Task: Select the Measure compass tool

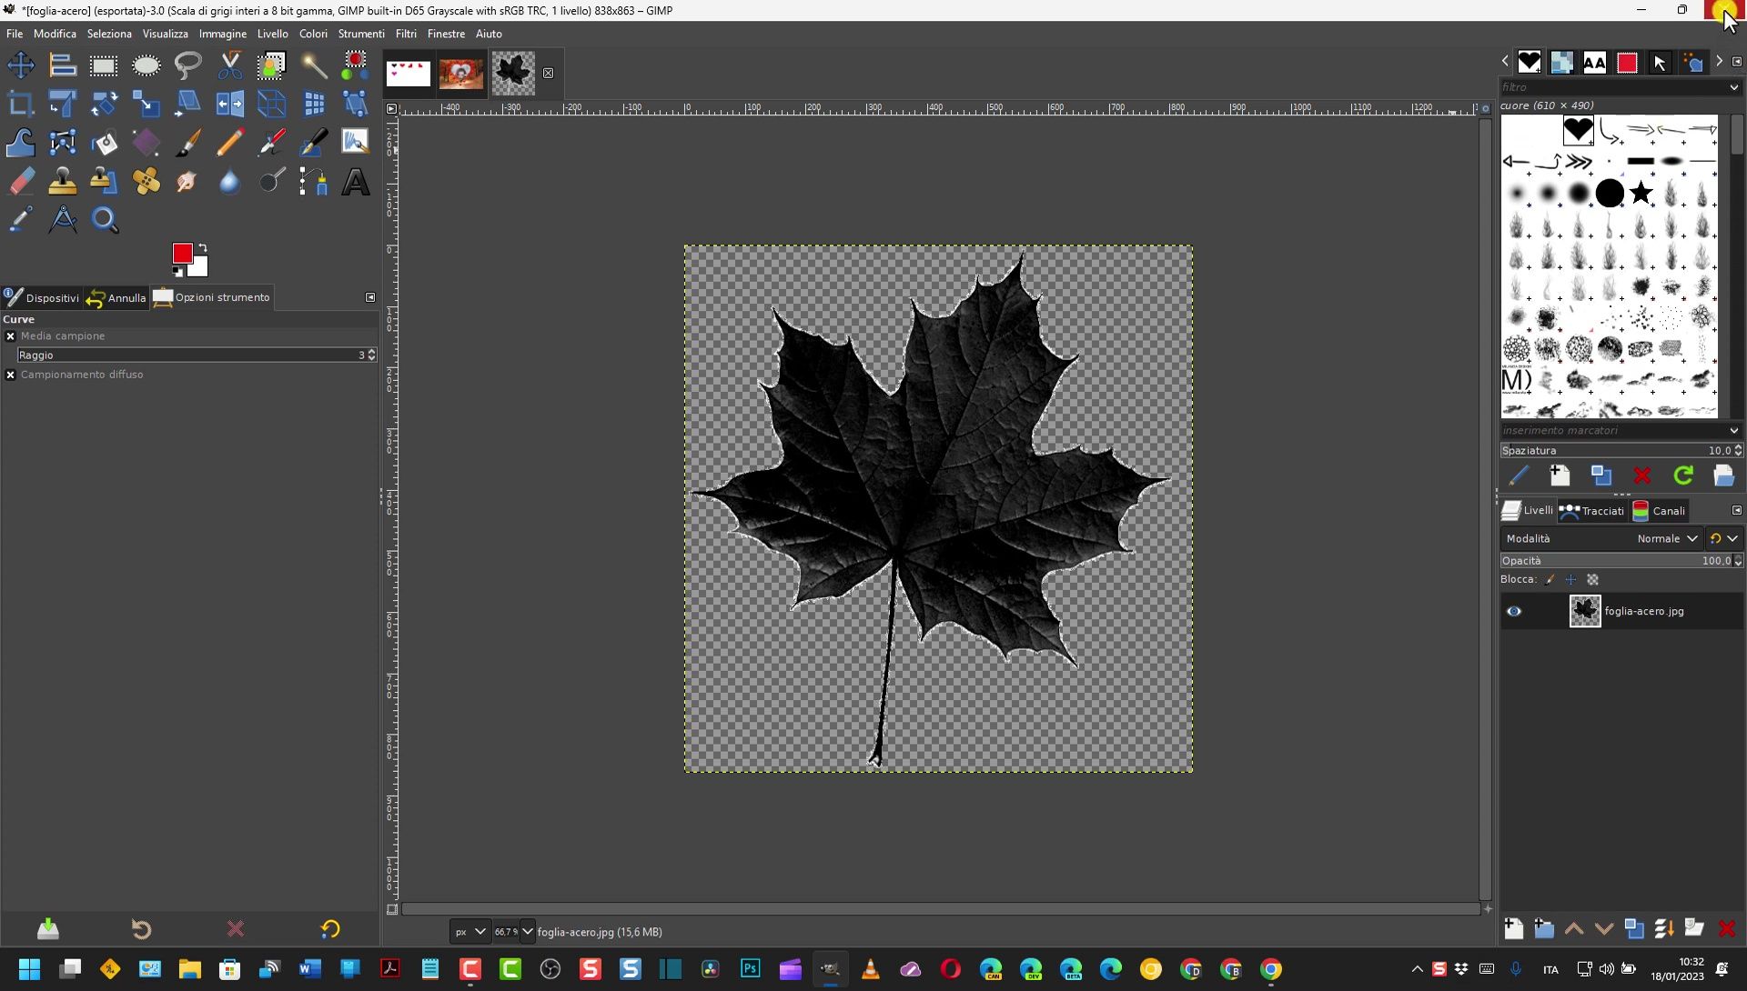Action: 62,219
